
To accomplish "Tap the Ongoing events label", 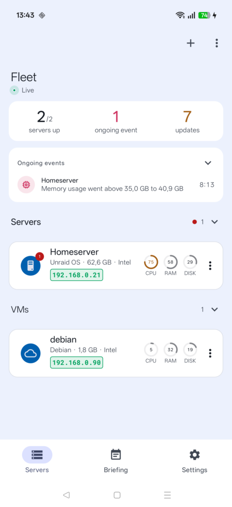I will point(41,163).
